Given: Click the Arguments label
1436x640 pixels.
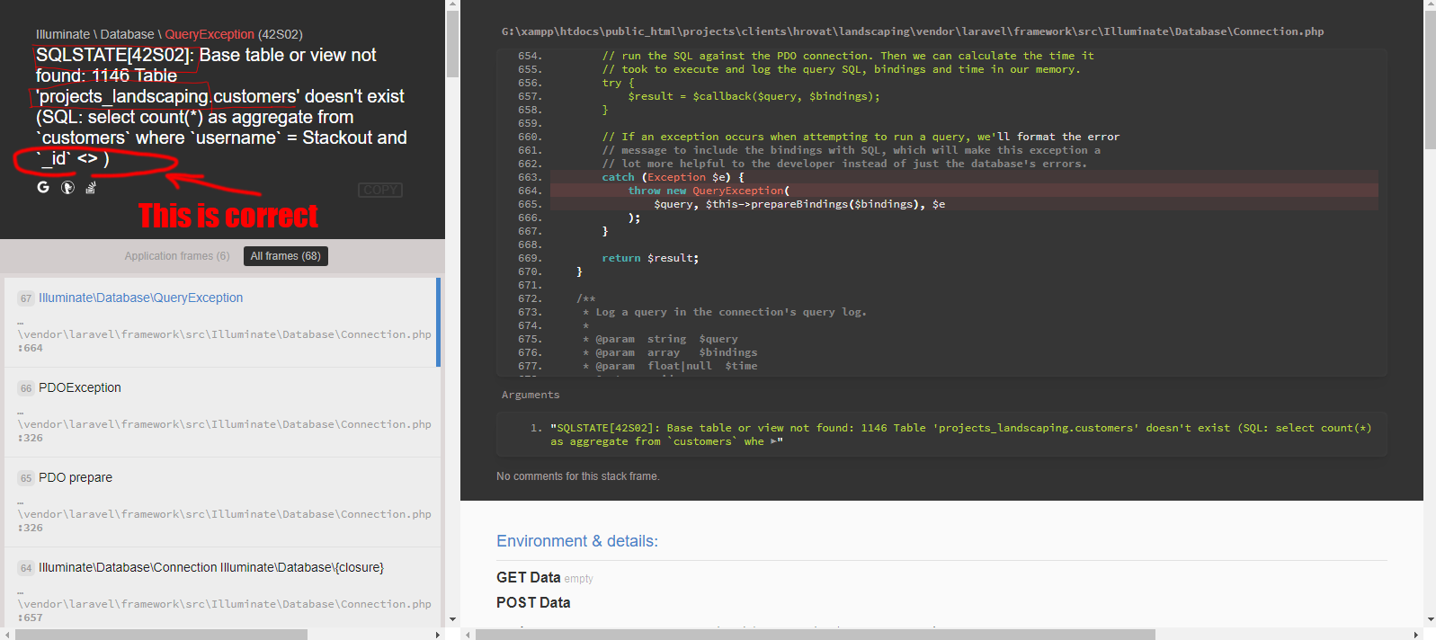Looking at the screenshot, I should [x=531, y=395].
